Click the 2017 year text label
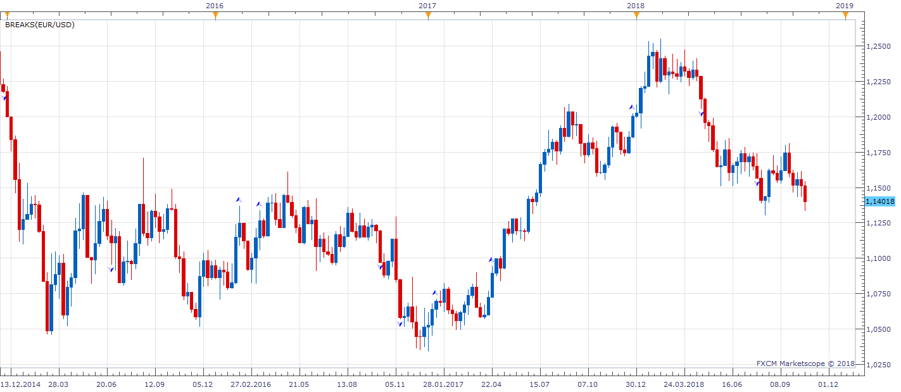 coord(427,6)
